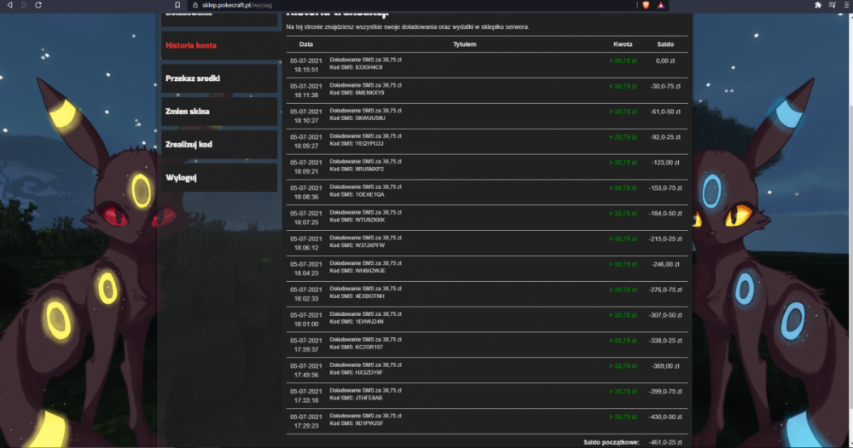Click the green amount in the 18:15:51 row
This screenshot has width=853, height=448.
point(623,60)
